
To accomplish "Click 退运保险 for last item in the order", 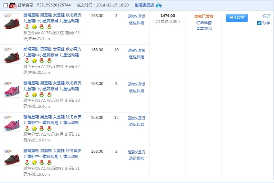I will [136, 158].
